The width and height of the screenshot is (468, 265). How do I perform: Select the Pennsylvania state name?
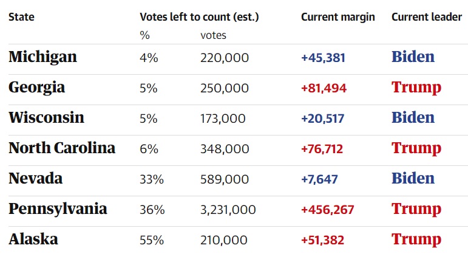58,209
